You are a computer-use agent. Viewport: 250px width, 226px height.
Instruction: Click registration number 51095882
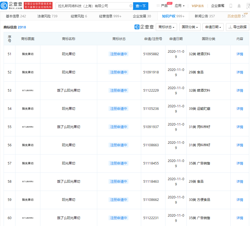tap(151, 54)
